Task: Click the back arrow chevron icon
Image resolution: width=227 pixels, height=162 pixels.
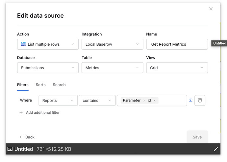Action: 20,137
